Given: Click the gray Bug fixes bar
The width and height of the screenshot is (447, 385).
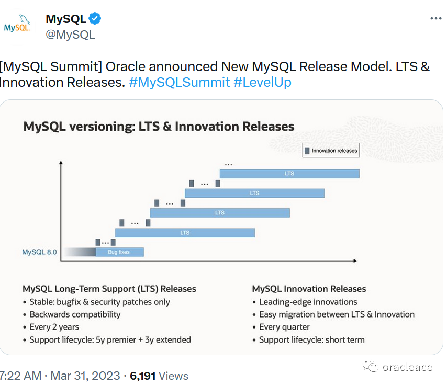Looking at the screenshot, I should (x=119, y=252).
